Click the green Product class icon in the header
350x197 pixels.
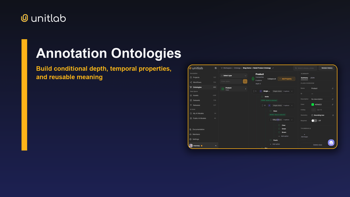[253, 79]
